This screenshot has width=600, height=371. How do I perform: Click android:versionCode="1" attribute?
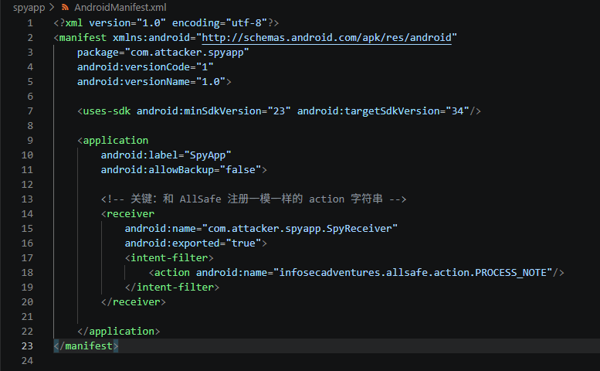[145, 67]
